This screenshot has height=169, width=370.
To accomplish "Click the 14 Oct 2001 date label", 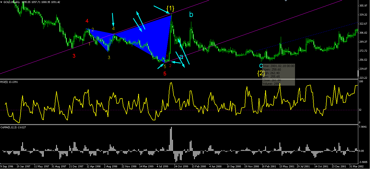I will coord(322,166).
